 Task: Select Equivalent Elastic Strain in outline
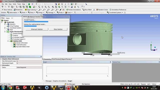[23, 47]
